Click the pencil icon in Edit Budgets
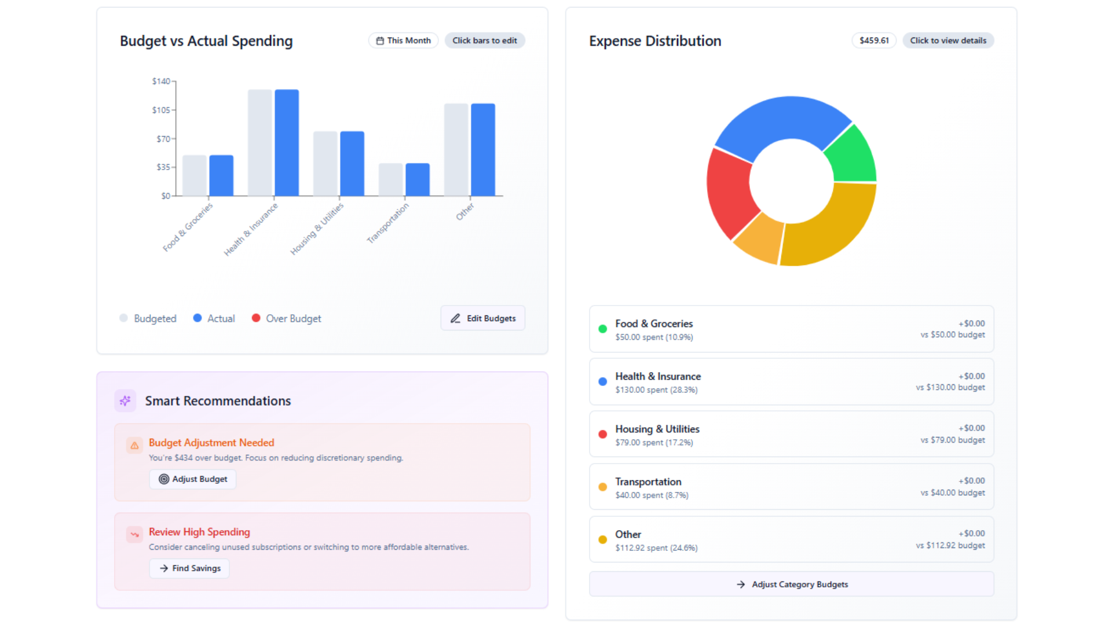 click(456, 318)
